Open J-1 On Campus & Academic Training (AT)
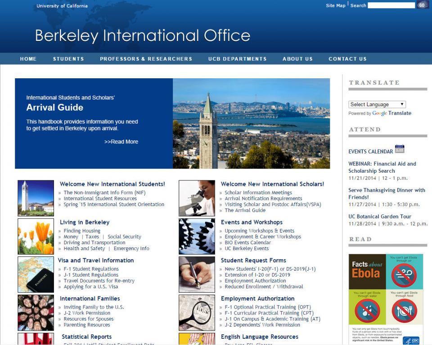The image size is (432, 345). click(x=273, y=319)
